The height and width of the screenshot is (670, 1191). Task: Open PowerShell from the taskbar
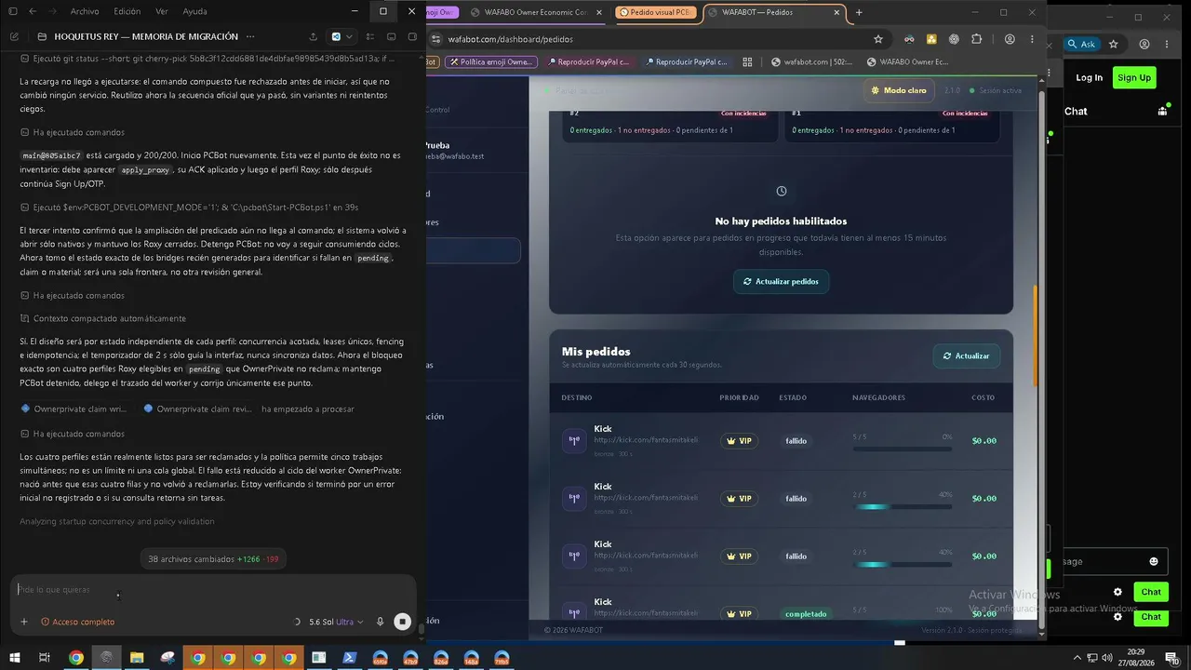350,658
